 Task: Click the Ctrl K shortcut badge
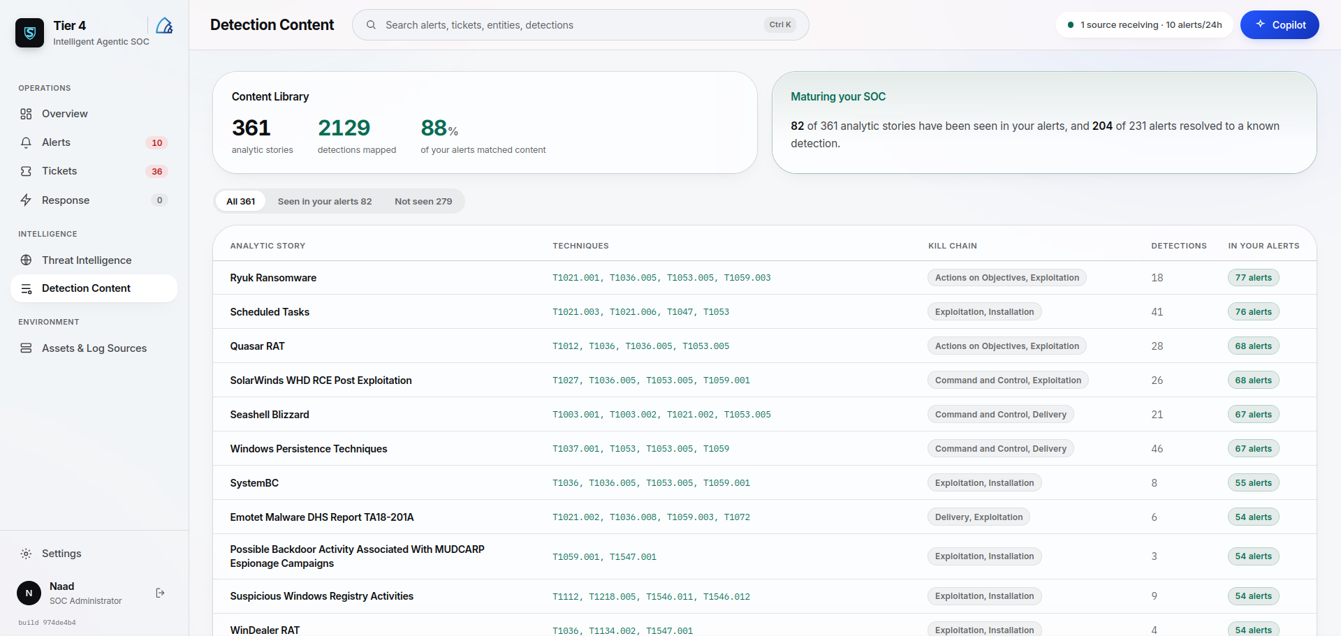(780, 24)
